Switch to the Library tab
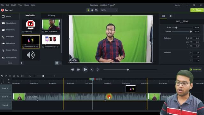 (x=52, y=15)
